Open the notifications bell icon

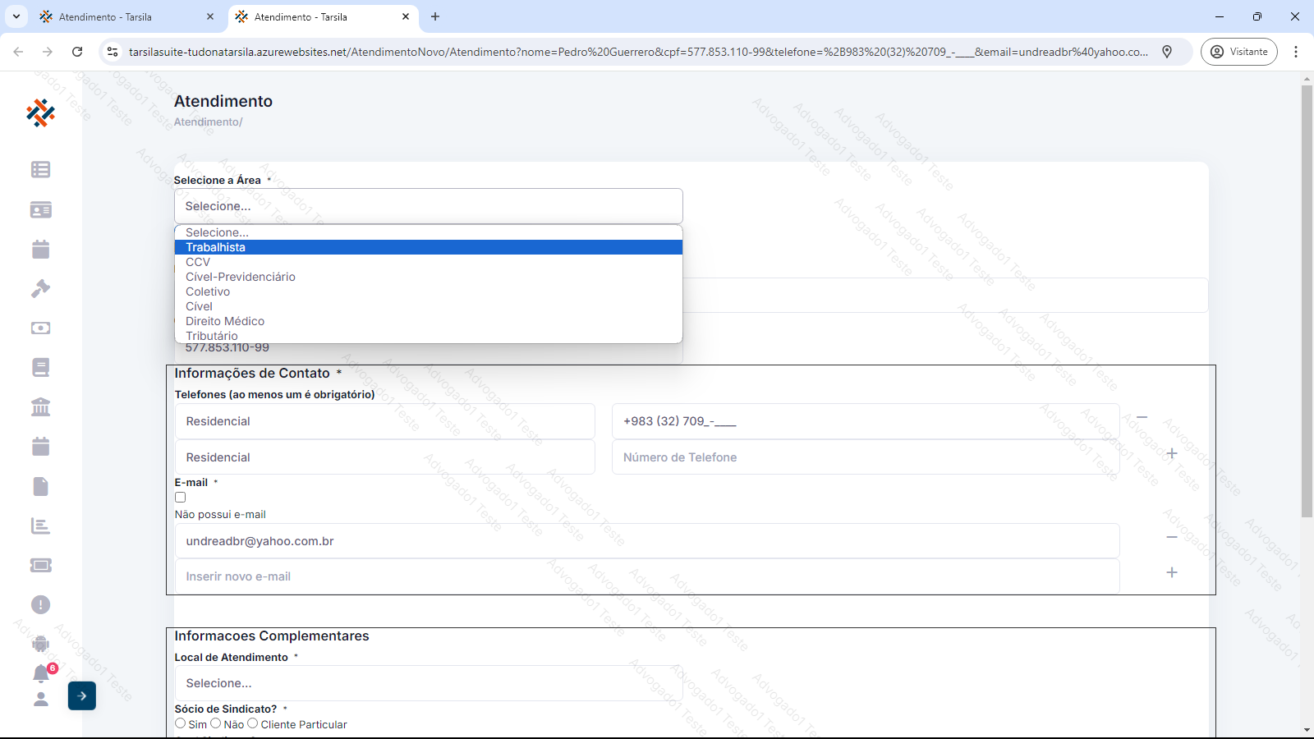(41, 673)
